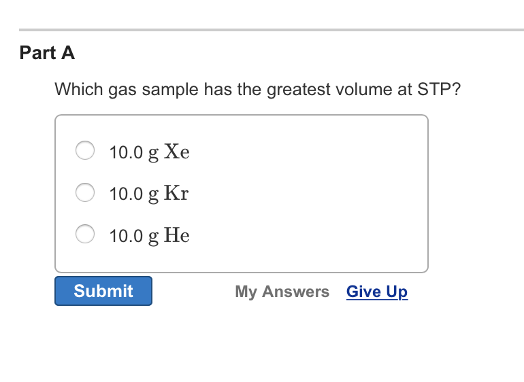Click the Xe chemical symbol

[x=177, y=152]
